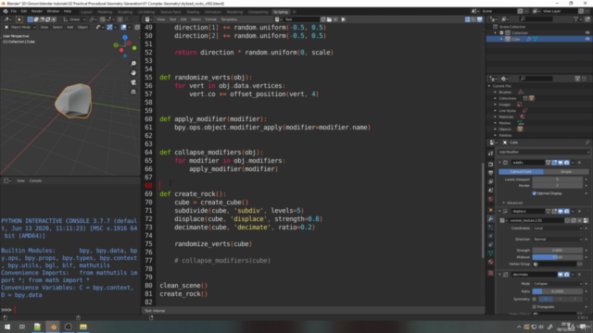Open Format menu in text editor
Viewport: 593px width, 333px height.
(210, 19)
